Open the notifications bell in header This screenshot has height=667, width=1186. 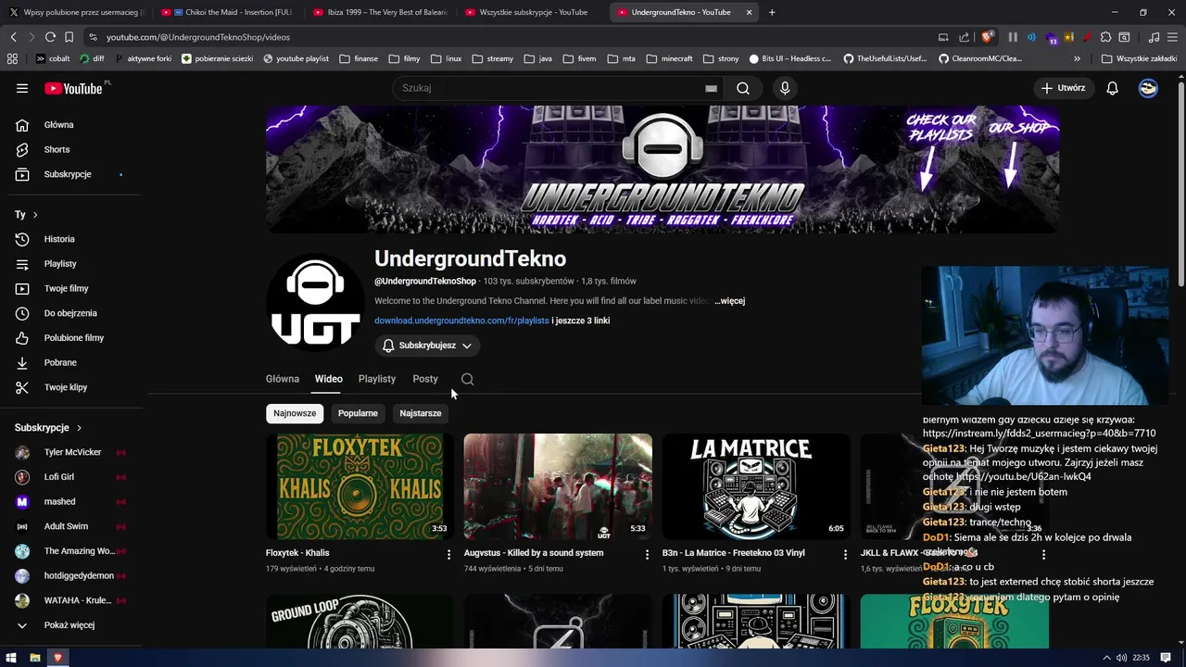click(x=1112, y=88)
